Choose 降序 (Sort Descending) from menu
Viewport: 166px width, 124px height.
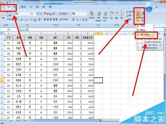tap(145, 30)
